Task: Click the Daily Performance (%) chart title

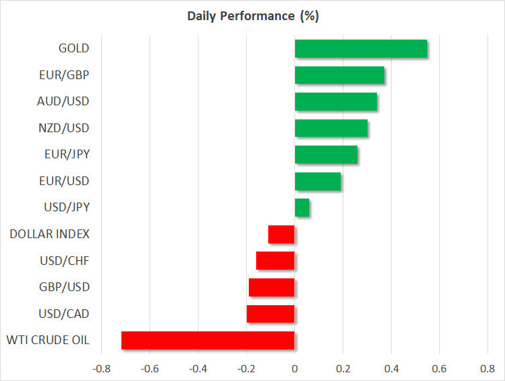Action: (x=252, y=16)
